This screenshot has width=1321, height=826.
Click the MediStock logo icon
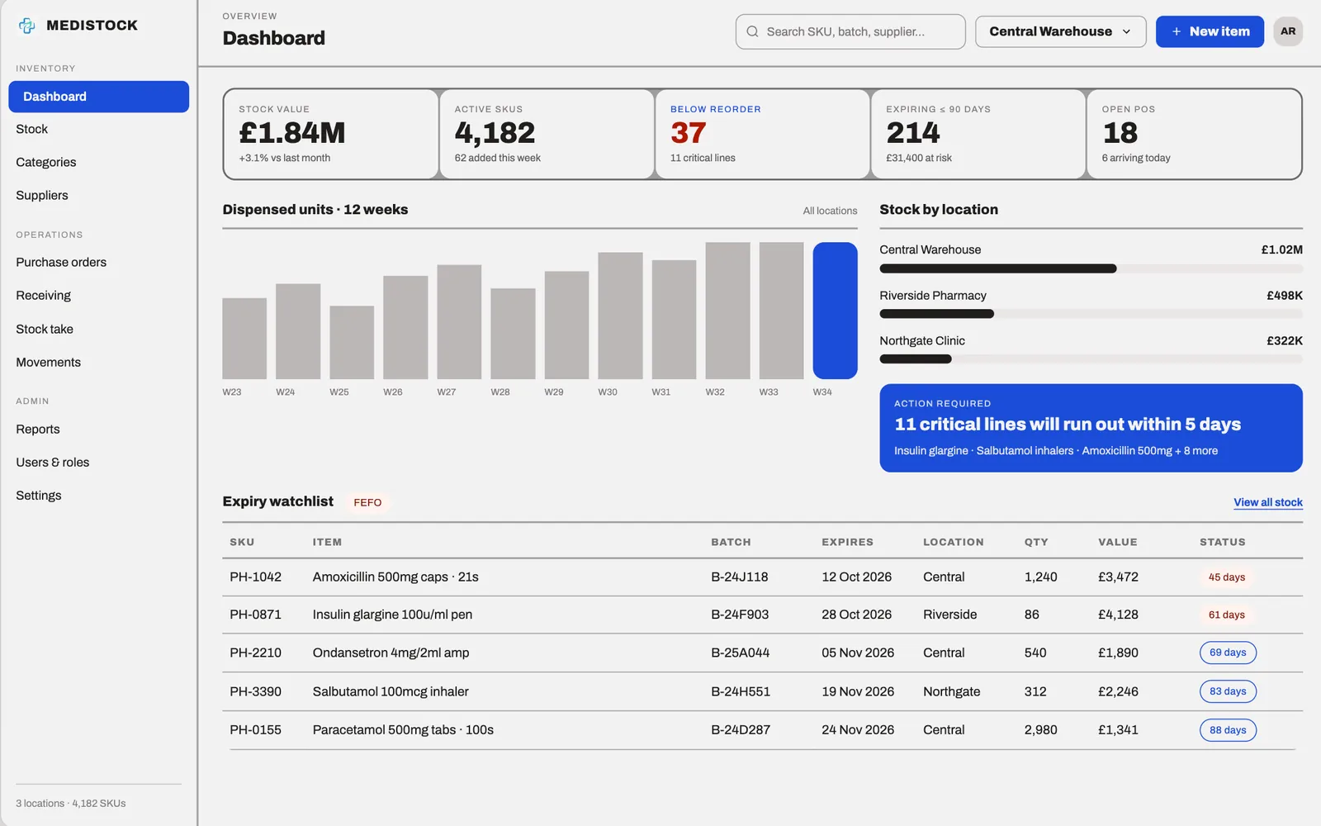pos(27,26)
